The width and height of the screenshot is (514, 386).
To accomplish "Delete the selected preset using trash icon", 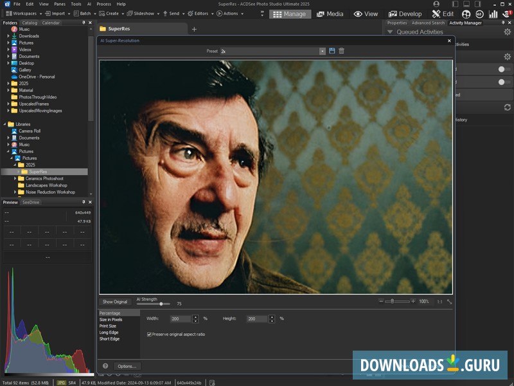I will click(342, 50).
